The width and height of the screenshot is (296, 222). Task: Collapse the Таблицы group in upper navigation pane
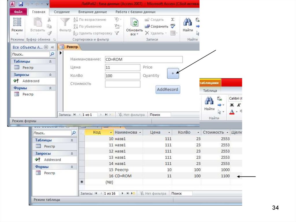pos(50,61)
